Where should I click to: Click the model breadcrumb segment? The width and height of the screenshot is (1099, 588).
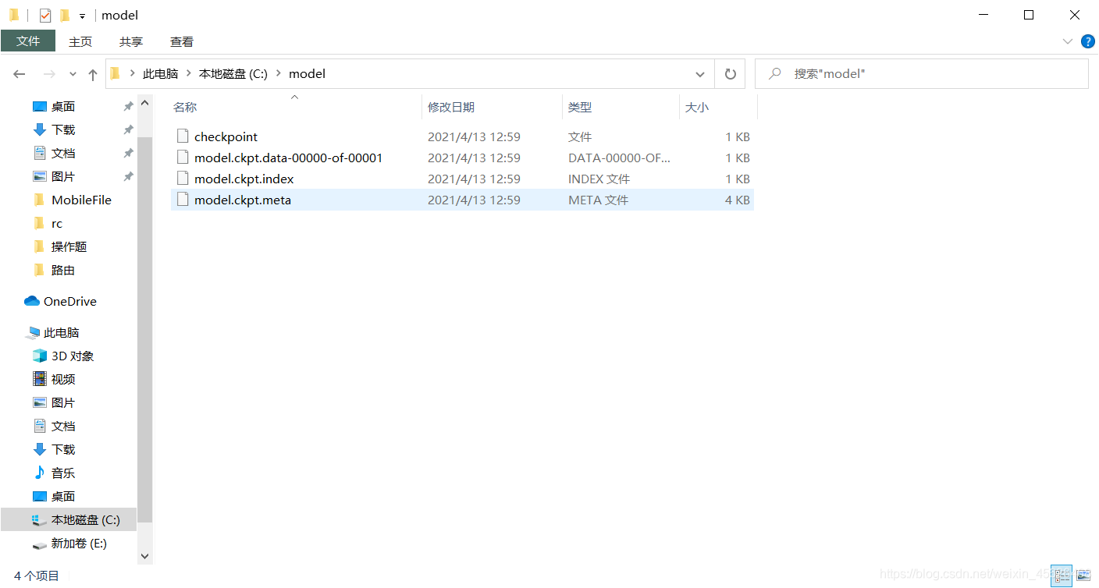click(x=307, y=74)
